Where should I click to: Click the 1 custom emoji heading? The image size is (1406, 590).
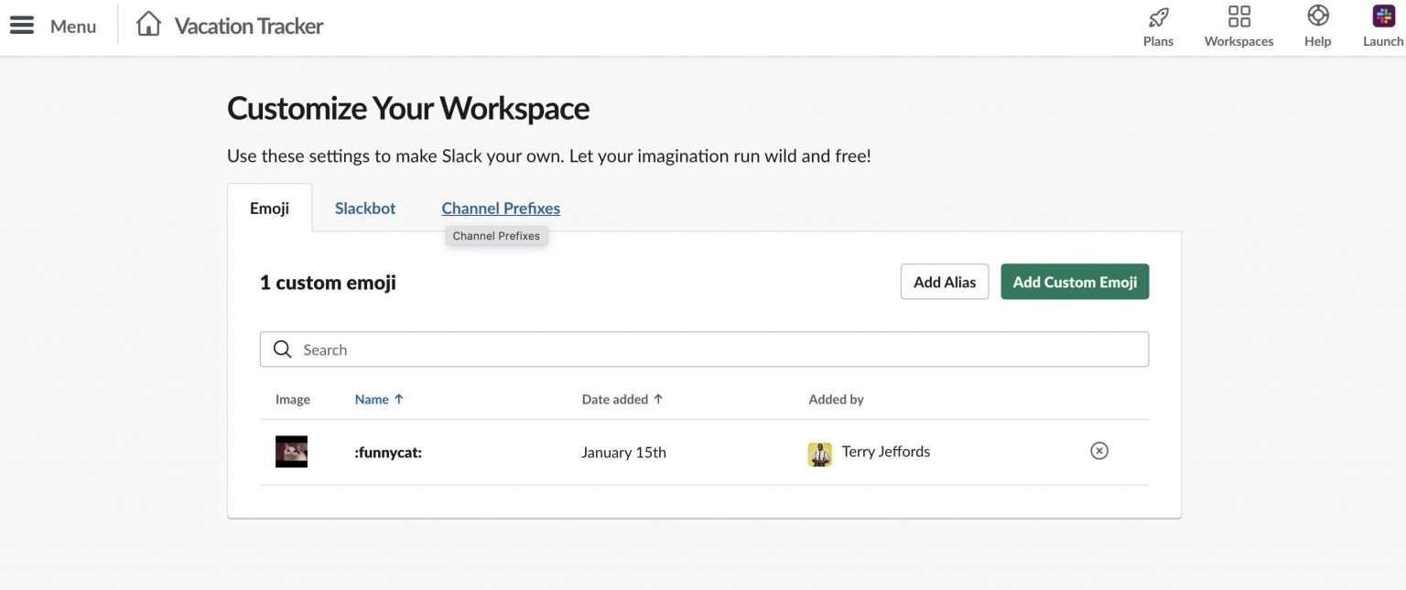coord(328,283)
